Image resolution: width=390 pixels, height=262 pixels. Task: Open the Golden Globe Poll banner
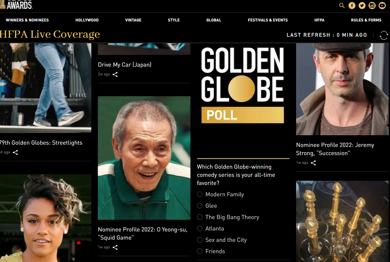[242, 85]
